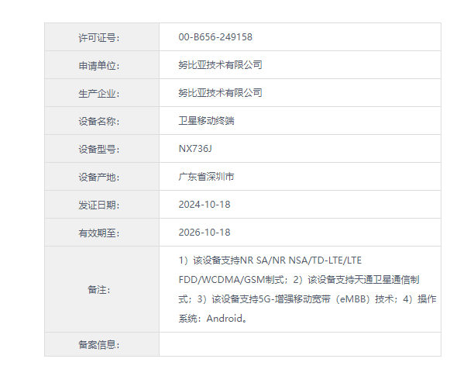Screen dimensions: 474x376
Task: Click the 设备型号 label cell
Action: coord(102,149)
